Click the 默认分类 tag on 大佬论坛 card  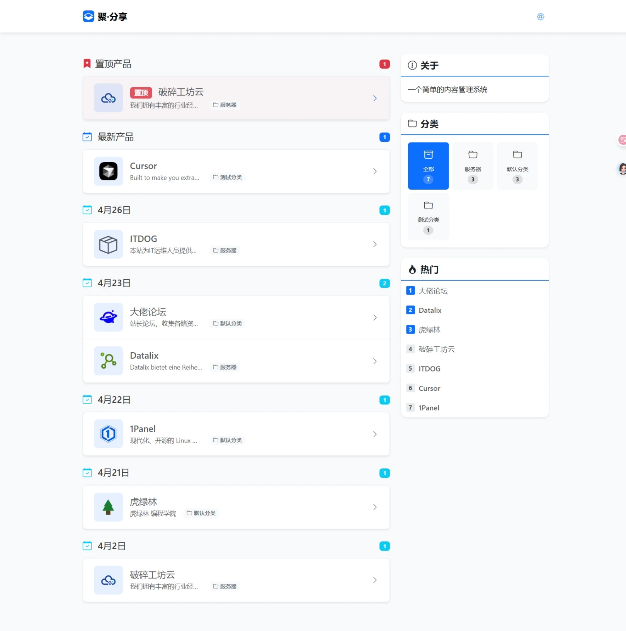[x=228, y=324]
